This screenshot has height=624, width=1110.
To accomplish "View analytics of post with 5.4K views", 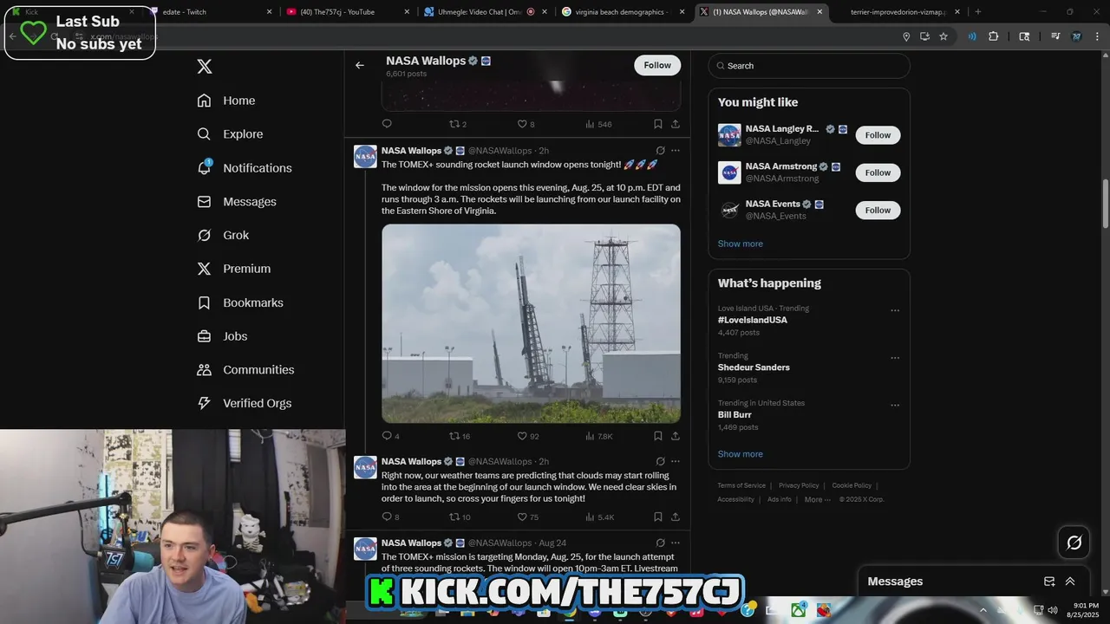I will 598,517.
